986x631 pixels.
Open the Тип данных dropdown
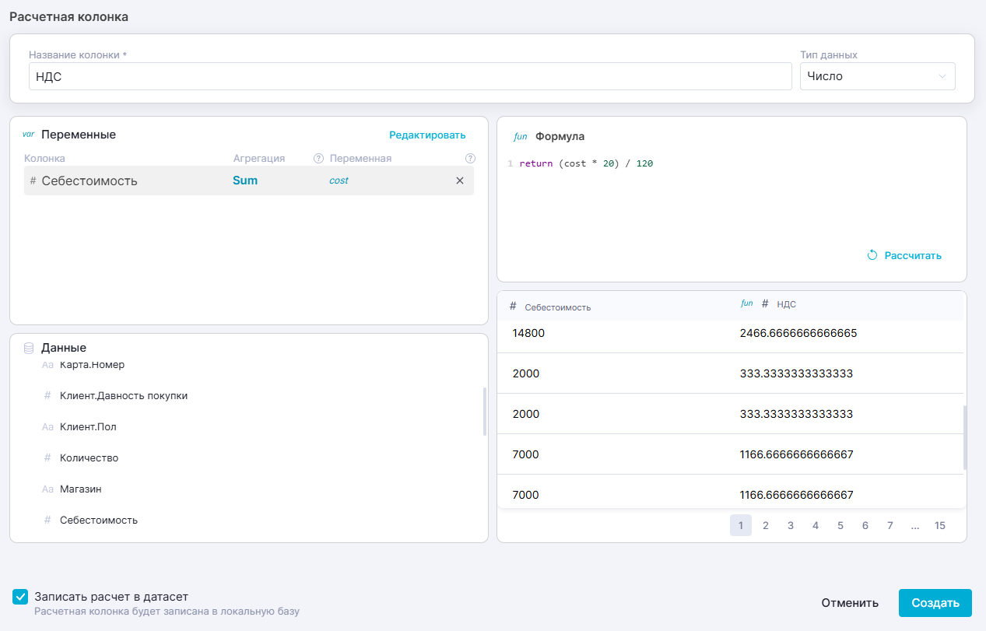877,76
